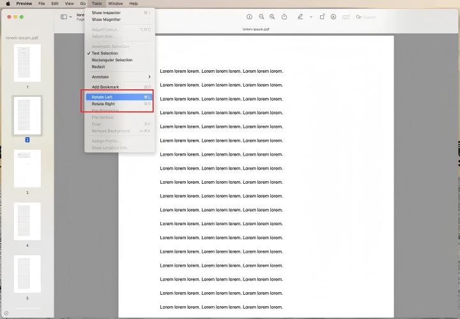Click the Highlight pen icon
The height and width of the screenshot is (319, 460).
300,17
